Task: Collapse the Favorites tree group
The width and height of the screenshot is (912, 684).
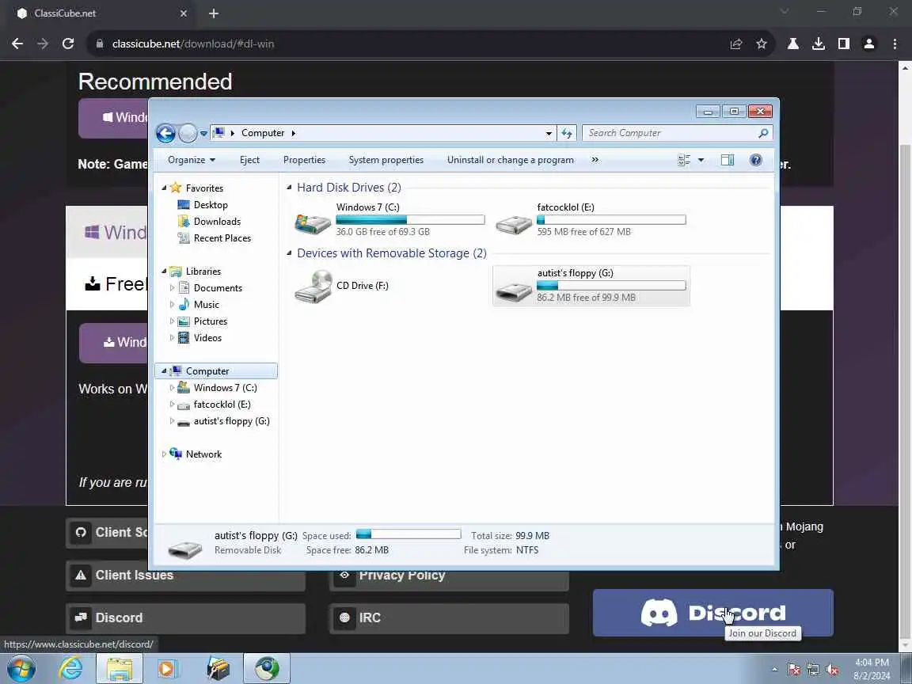Action: [164, 188]
